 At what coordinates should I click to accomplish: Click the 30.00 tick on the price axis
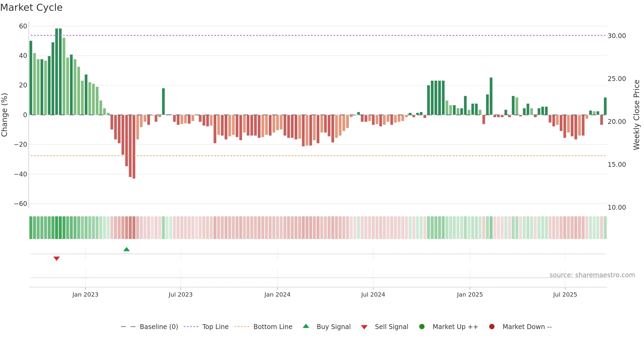point(617,36)
